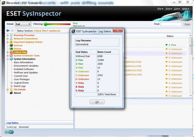Select Current User in the tree
This screenshot has height=137, width=194.
(21, 76)
